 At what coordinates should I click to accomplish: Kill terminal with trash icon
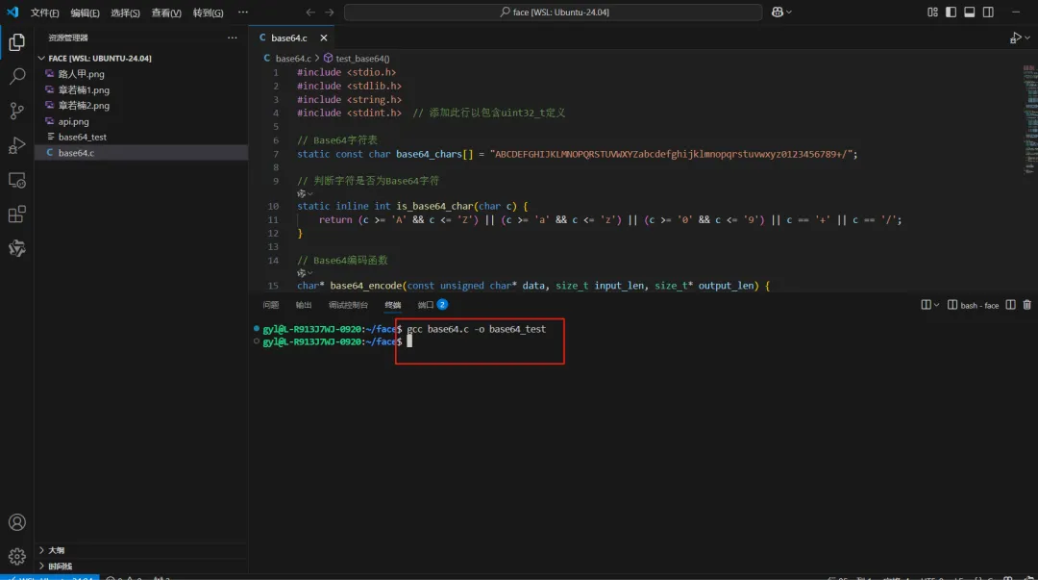[1026, 305]
